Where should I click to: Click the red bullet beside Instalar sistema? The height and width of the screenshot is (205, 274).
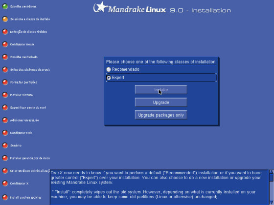pyautogui.click(x=5, y=95)
